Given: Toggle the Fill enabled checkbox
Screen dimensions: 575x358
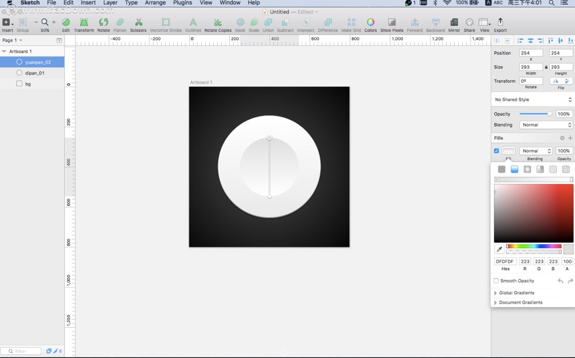Looking at the screenshot, I should click(496, 151).
